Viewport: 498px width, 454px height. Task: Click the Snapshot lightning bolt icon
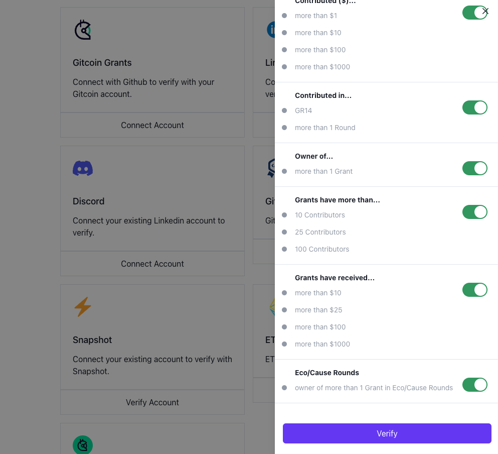pos(83,307)
